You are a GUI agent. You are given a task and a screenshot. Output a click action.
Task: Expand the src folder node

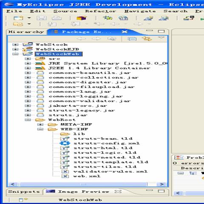coord(28,59)
